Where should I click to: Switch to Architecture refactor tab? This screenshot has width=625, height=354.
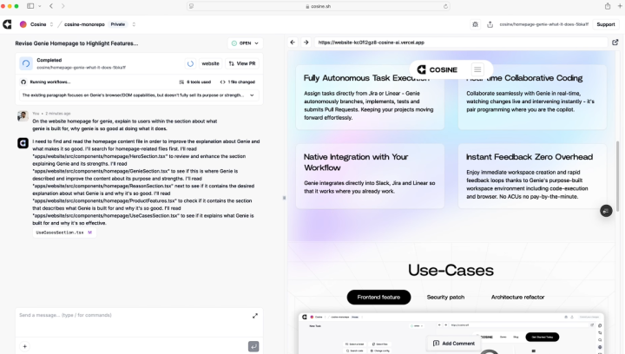click(x=517, y=297)
